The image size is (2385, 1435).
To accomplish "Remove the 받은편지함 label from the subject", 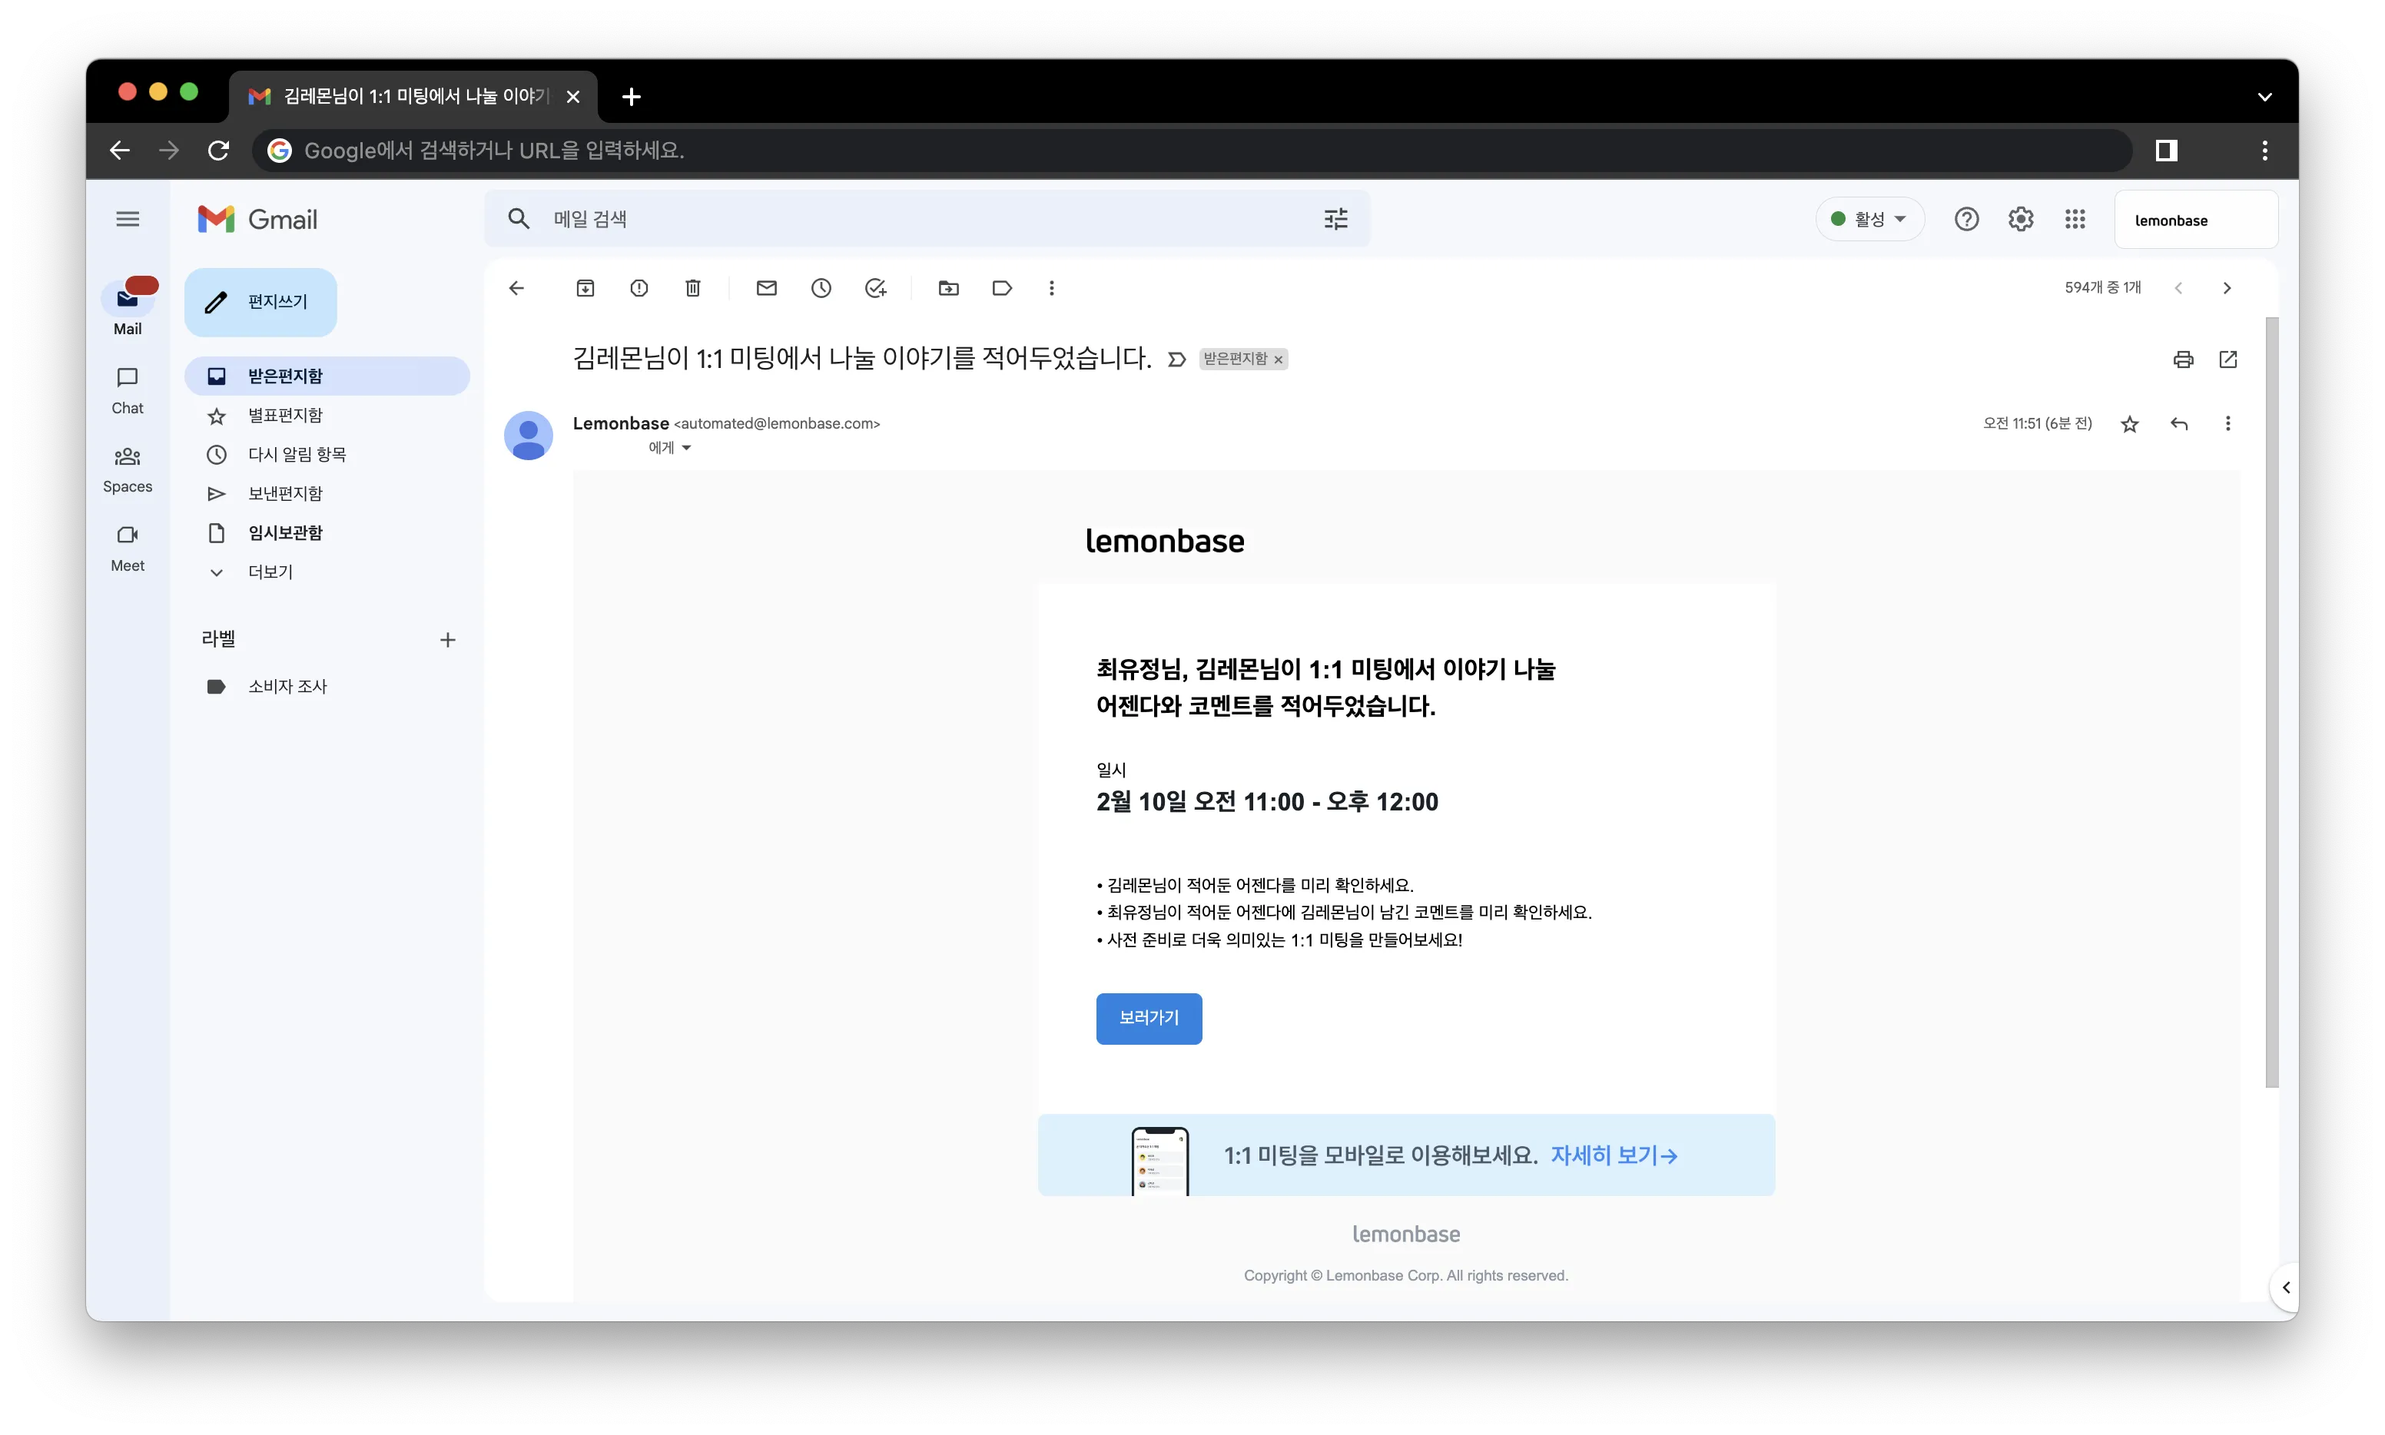I will click(x=1279, y=360).
